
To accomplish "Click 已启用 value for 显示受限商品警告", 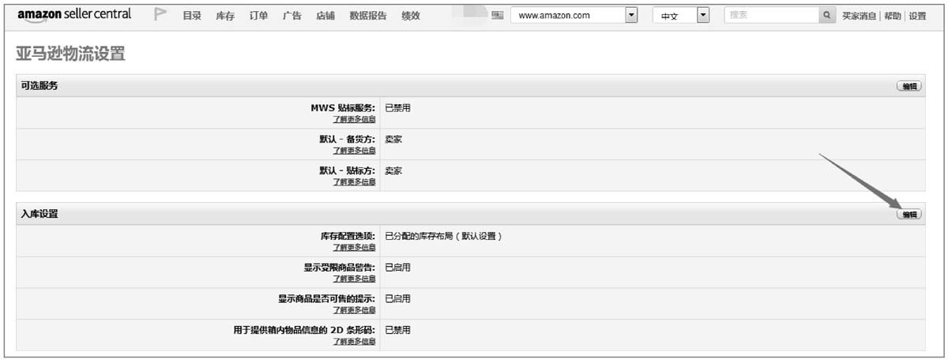I will click(x=397, y=268).
